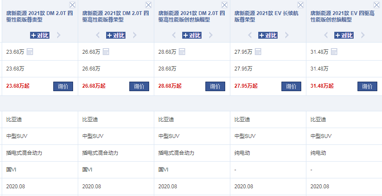
Task: Click 询价 for the 23.68万起 model
Action: [63, 86]
